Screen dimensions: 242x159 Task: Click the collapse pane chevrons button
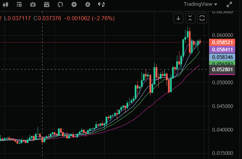click(190, 18)
